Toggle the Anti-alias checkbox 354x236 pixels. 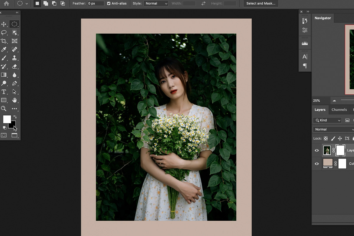pyautogui.click(x=109, y=4)
